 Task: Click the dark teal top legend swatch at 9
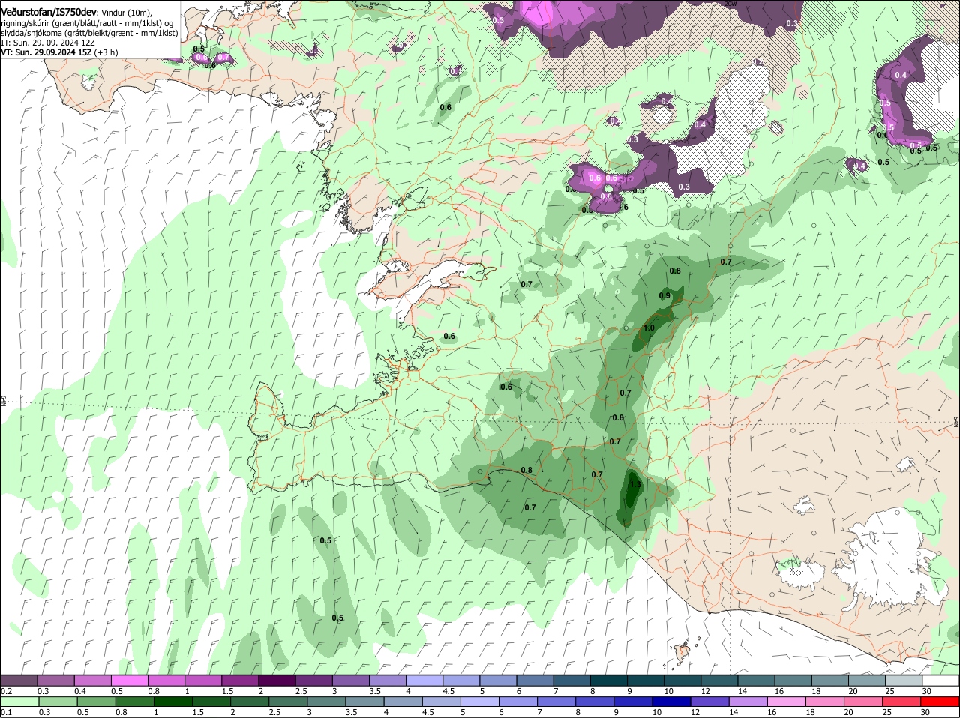(x=644, y=680)
